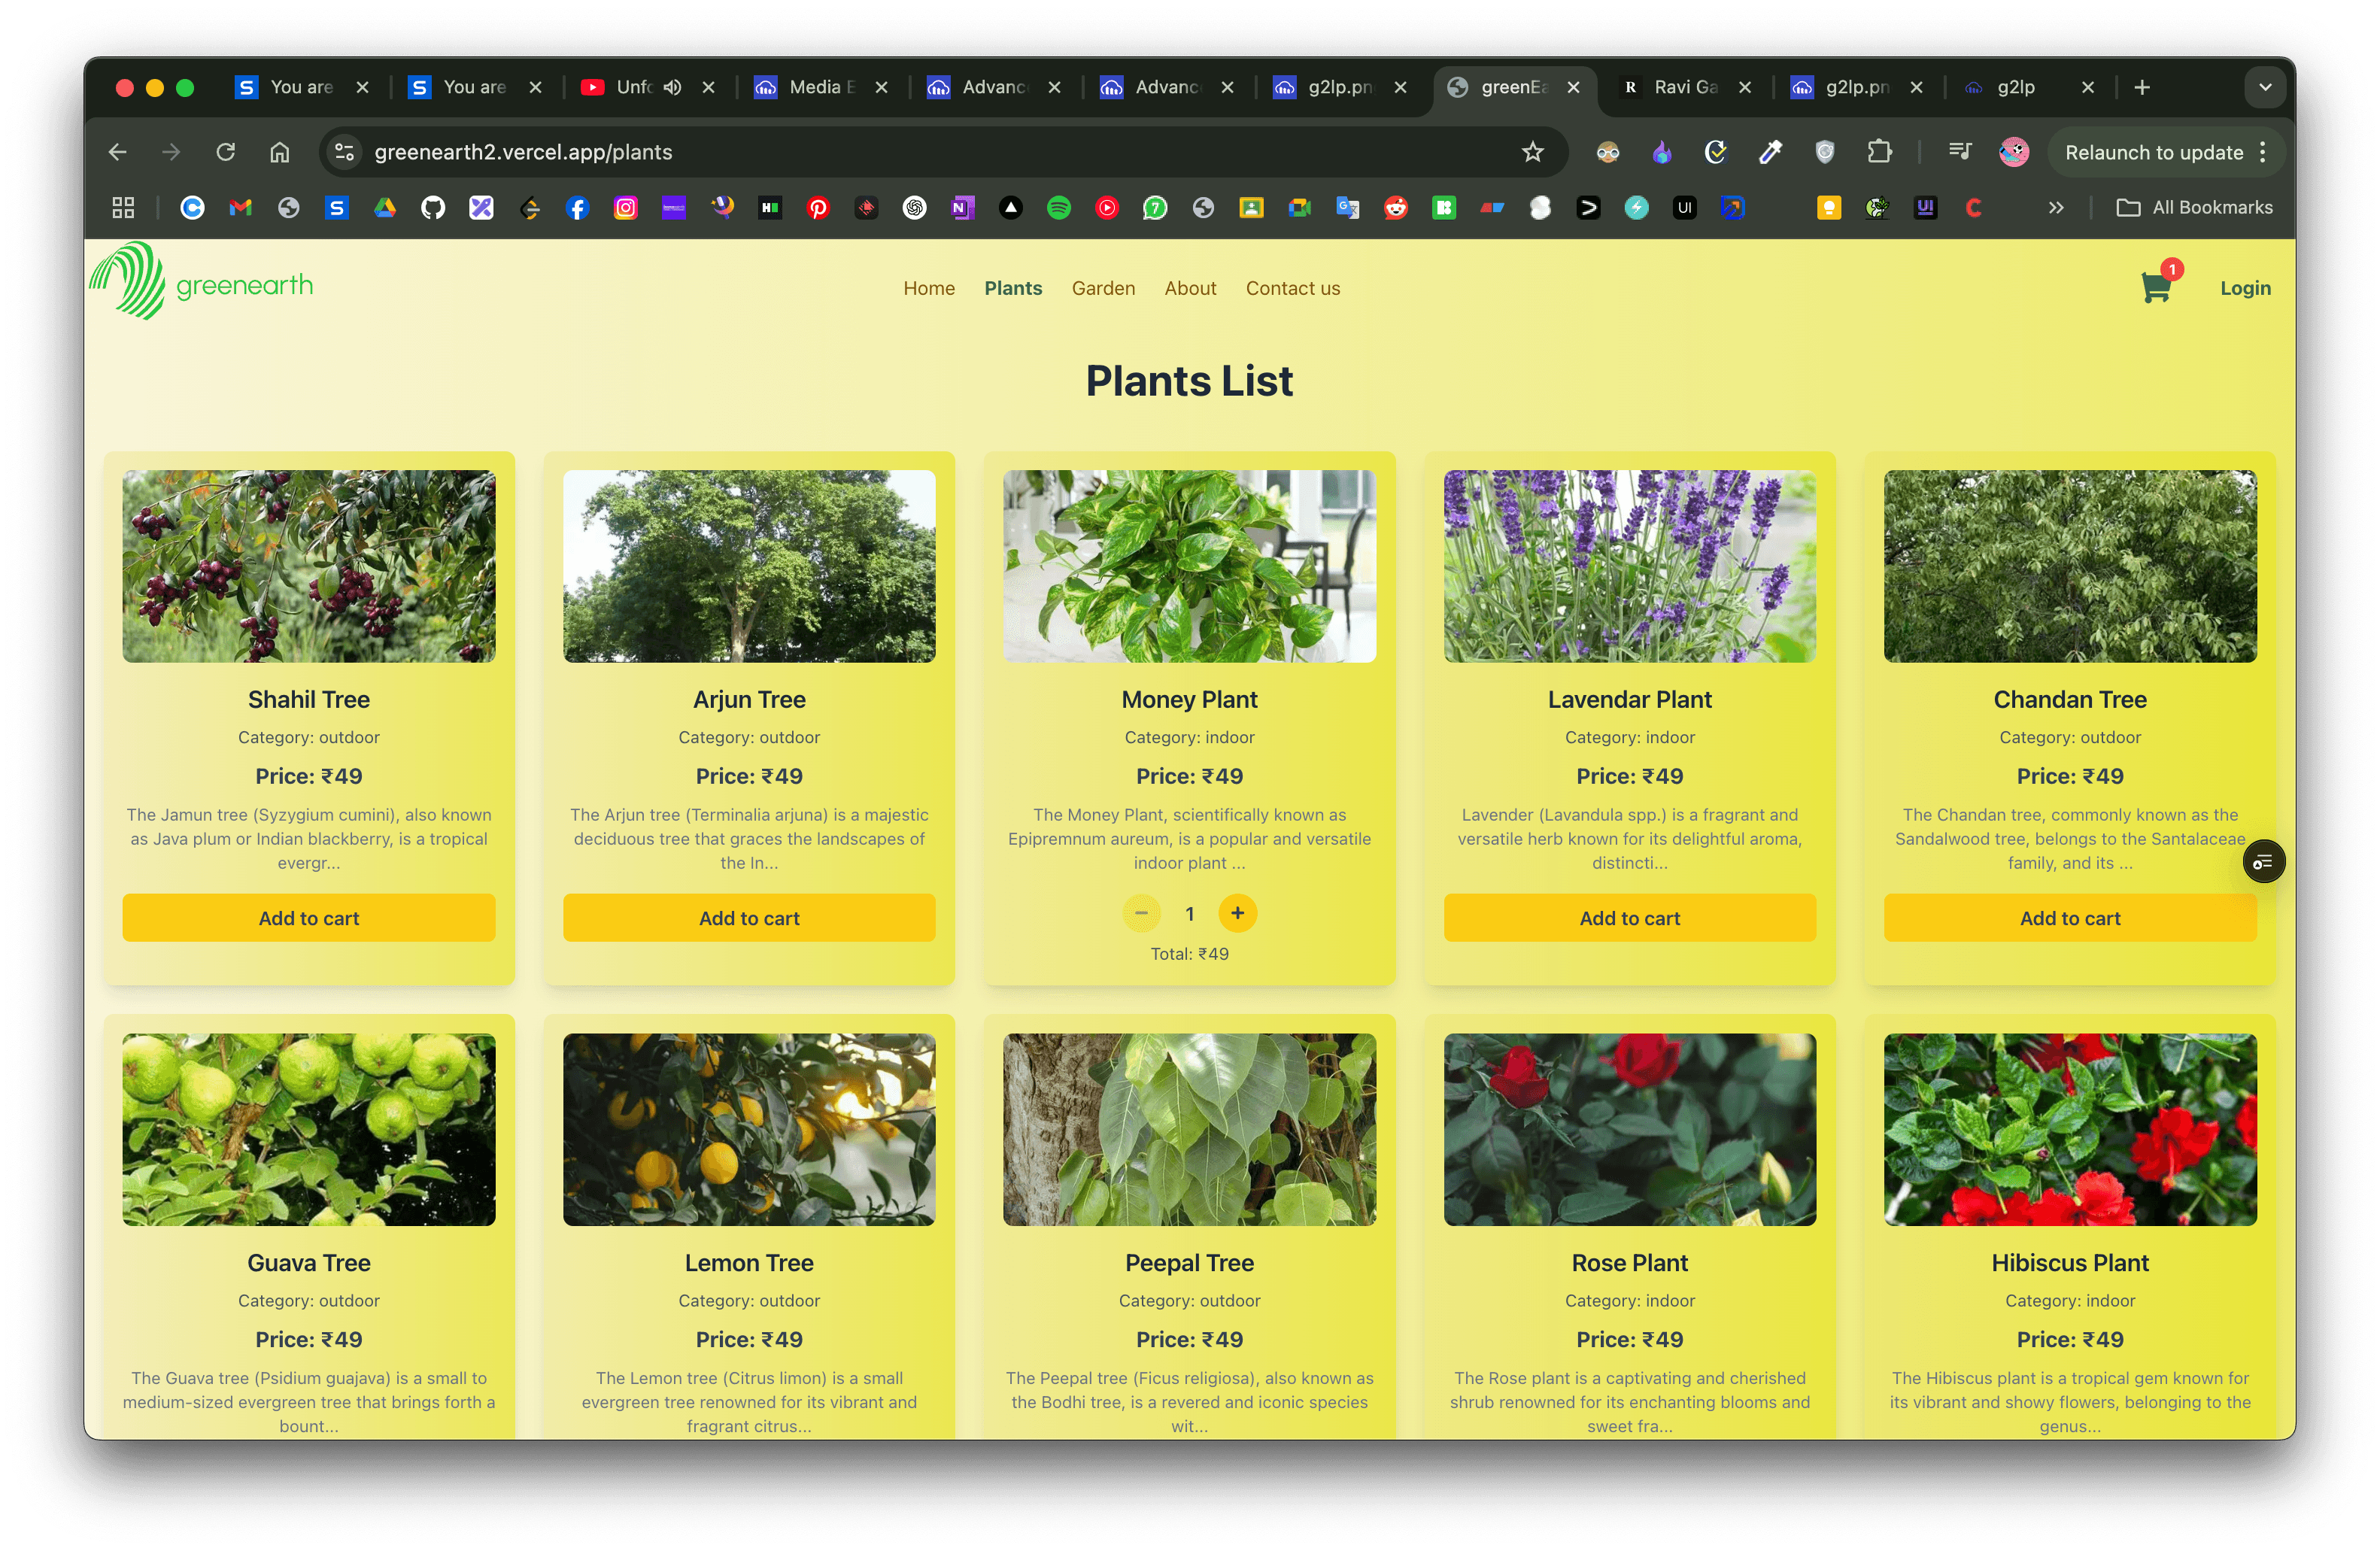Mute the audio on the YouTube tab
Image resolution: width=2380 pixels, height=1551 pixels.
point(673,88)
